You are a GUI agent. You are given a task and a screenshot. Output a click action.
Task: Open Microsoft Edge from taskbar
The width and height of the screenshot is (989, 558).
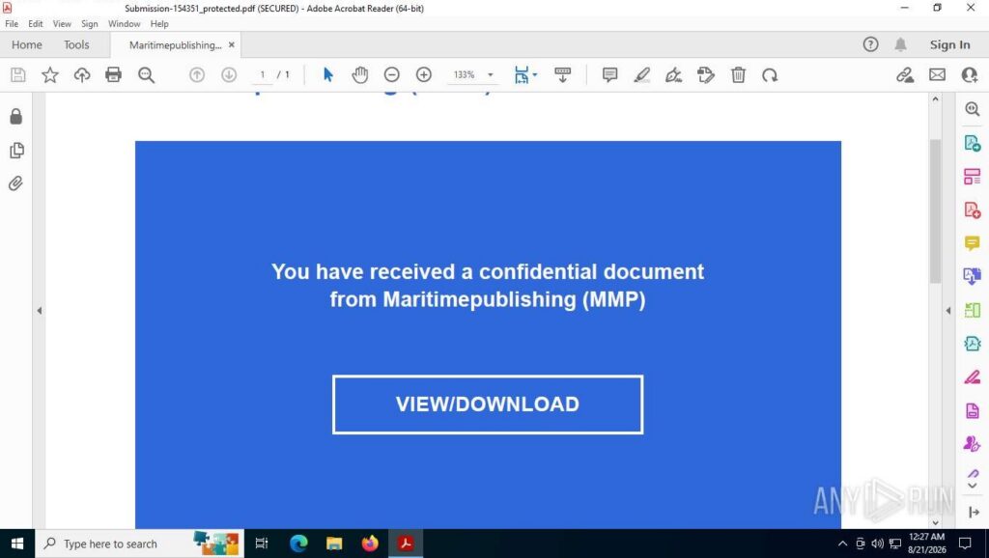(298, 544)
